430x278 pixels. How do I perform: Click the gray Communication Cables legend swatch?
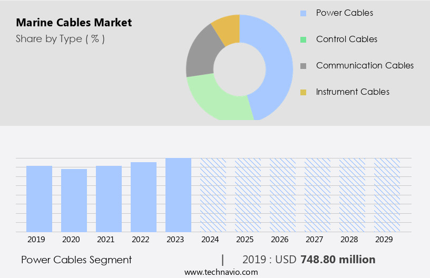(303, 66)
